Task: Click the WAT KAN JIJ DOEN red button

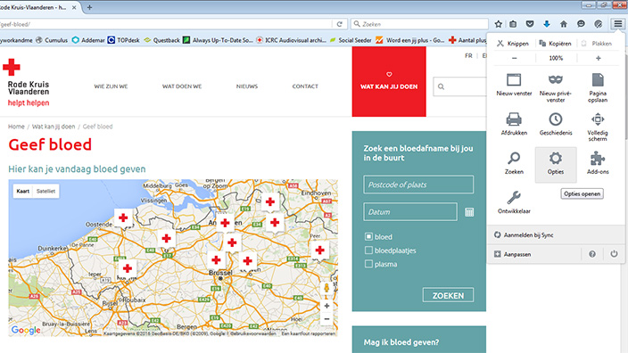Action: tap(389, 82)
